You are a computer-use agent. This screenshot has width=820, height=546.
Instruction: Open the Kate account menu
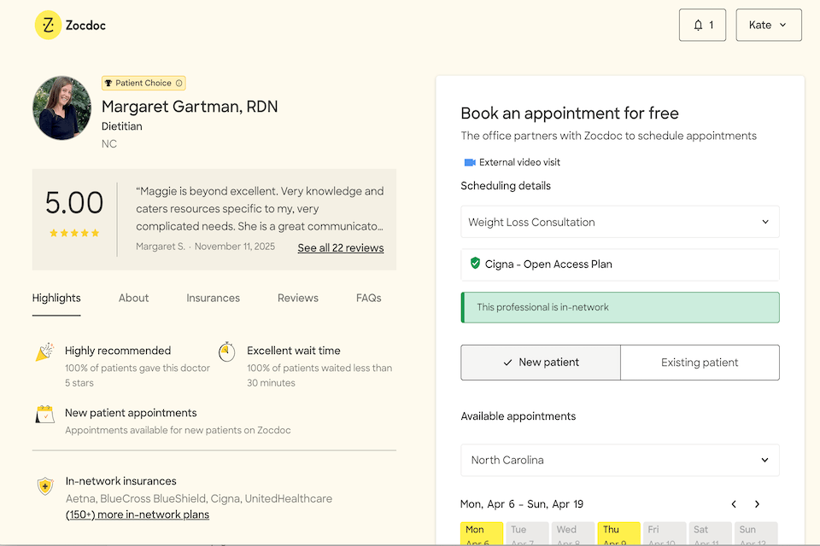(768, 26)
